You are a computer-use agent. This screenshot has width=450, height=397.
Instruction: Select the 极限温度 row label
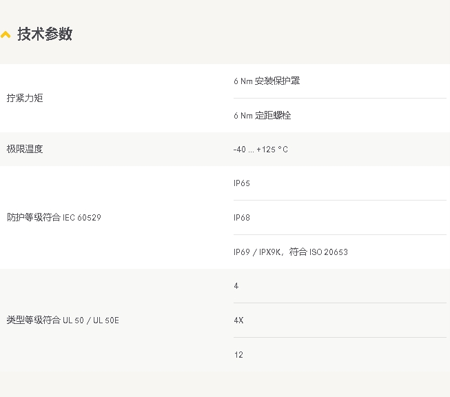25,149
